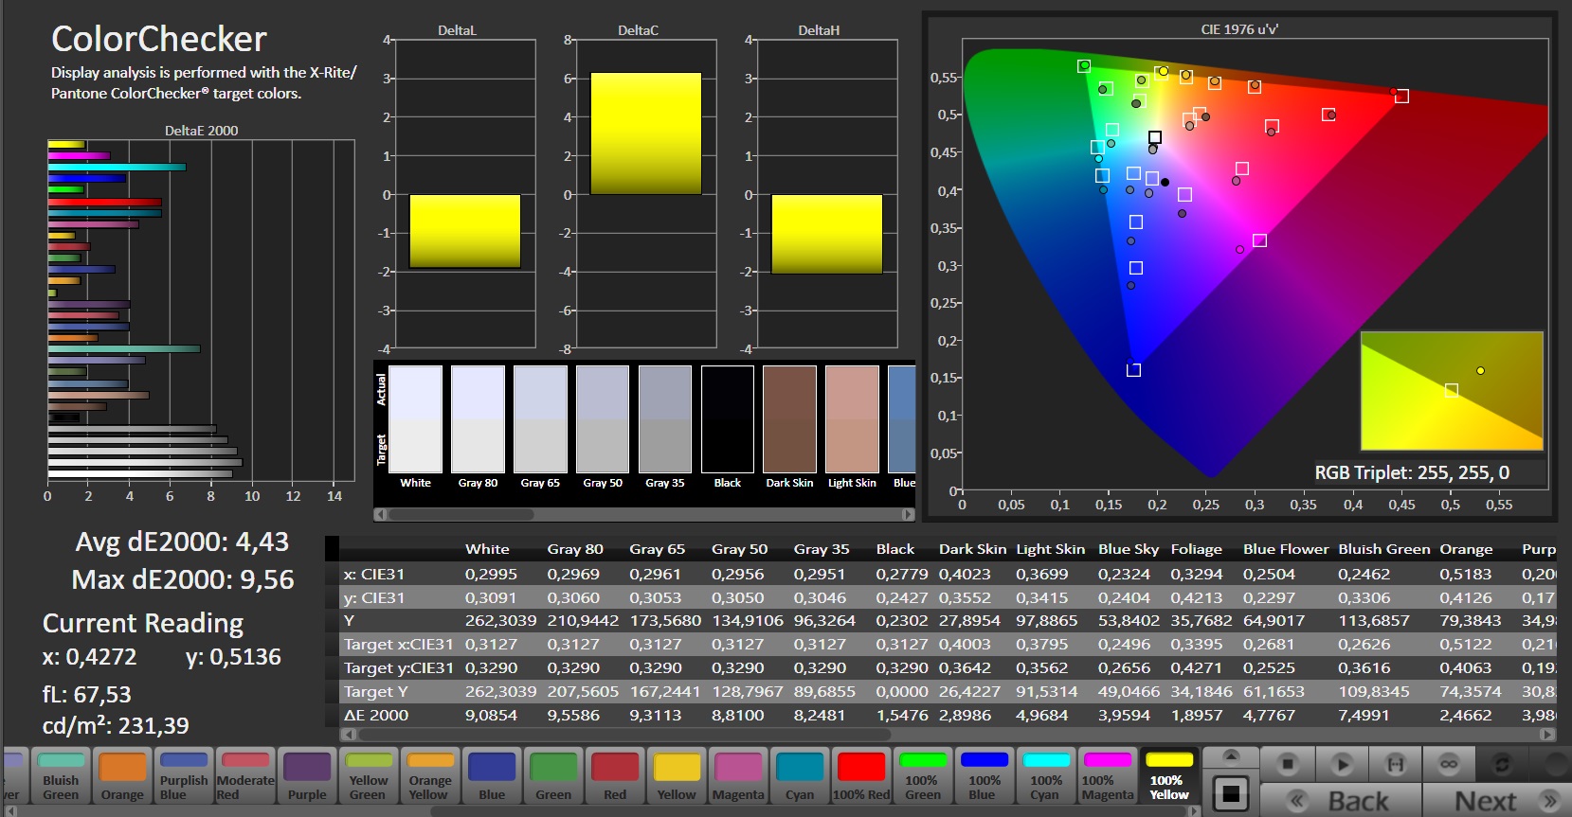Select the Purple color patch
The image size is (1572, 817).
[x=307, y=776]
